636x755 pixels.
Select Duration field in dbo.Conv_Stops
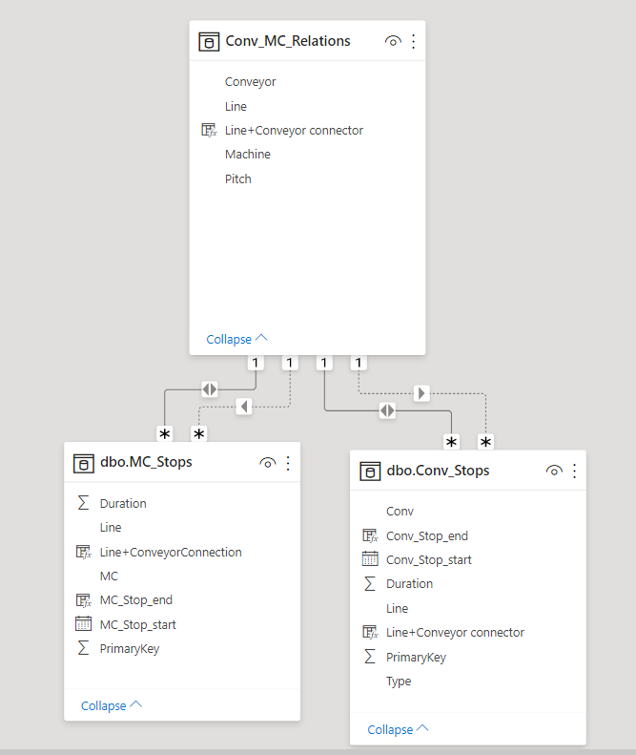point(410,584)
